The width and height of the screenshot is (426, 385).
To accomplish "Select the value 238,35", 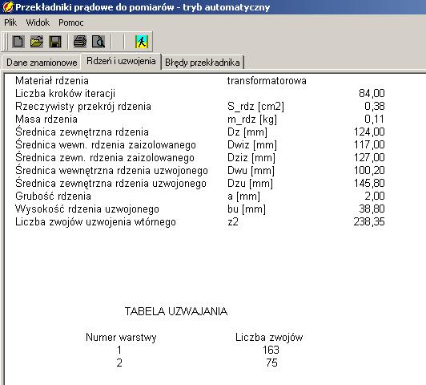I will 369,221.
